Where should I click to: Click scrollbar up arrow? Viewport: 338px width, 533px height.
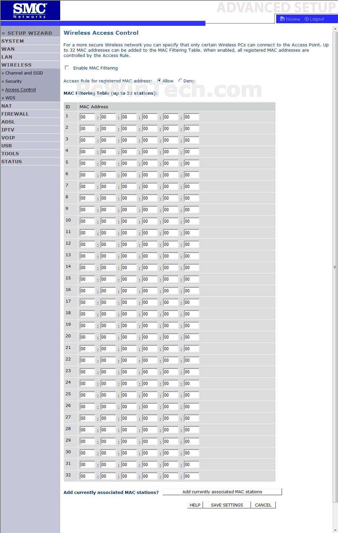[x=335, y=29]
